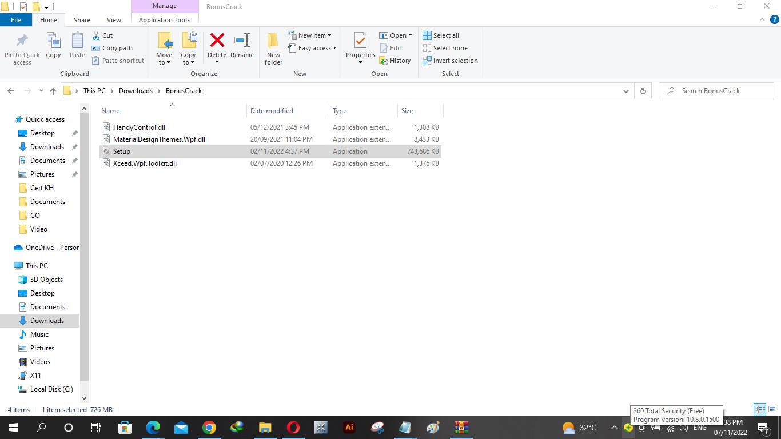Click the Rename icon in ribbon
781x439 pixels.
pyautogui.click(x=242, y=41)
